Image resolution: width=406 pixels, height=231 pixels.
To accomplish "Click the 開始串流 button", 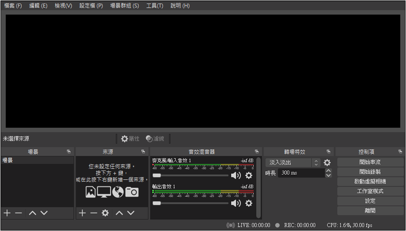I will tap(370, 162).
